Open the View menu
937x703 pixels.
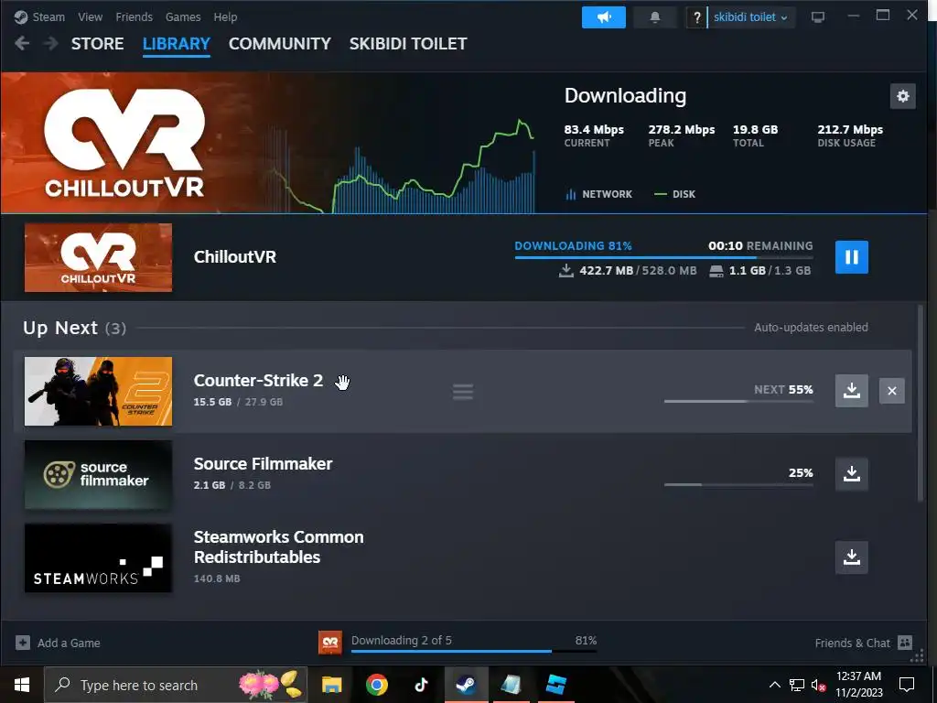tap(90, 16)
